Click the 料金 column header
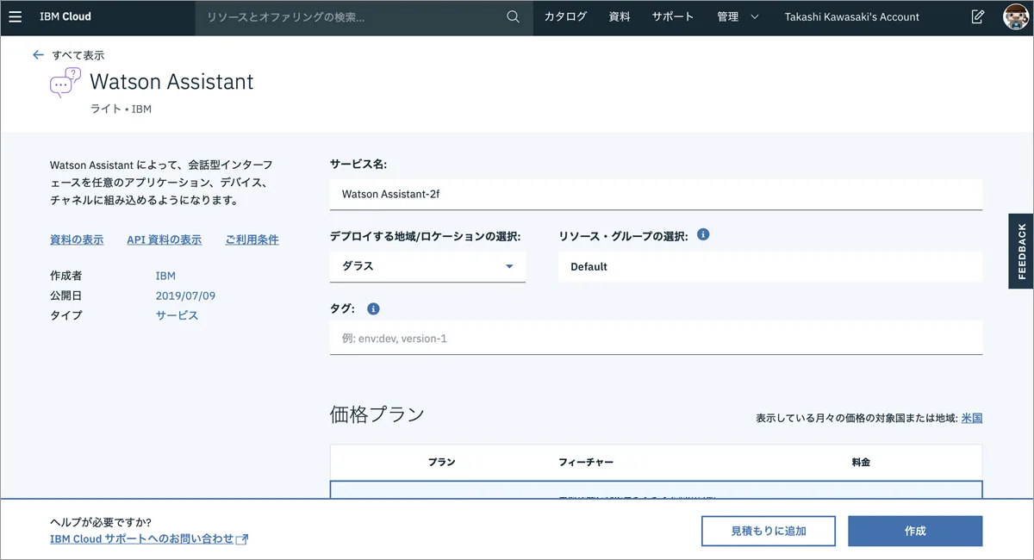This screenshot has height=560, width=1034. click(861, 463)
